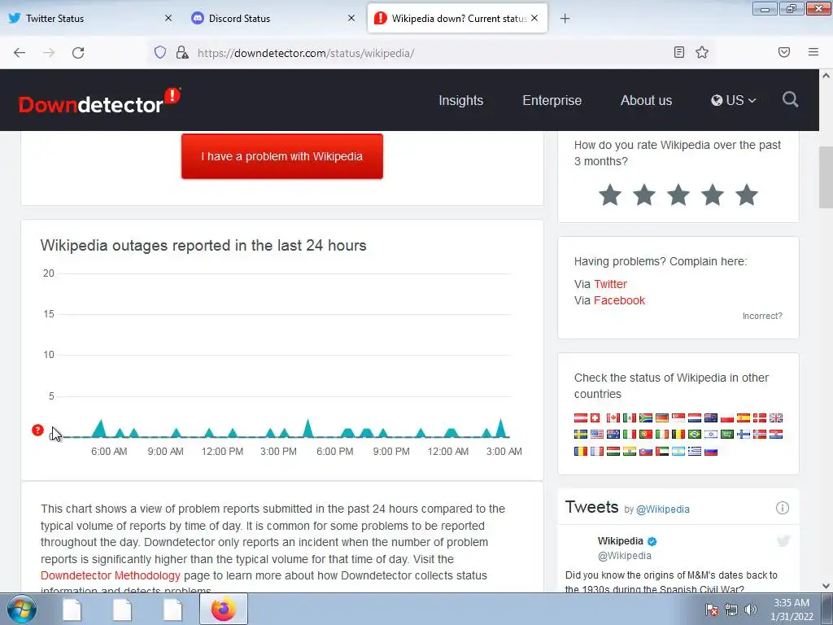Select the Brazil flag
Screen dimensions: 833x625
(695, 435)
